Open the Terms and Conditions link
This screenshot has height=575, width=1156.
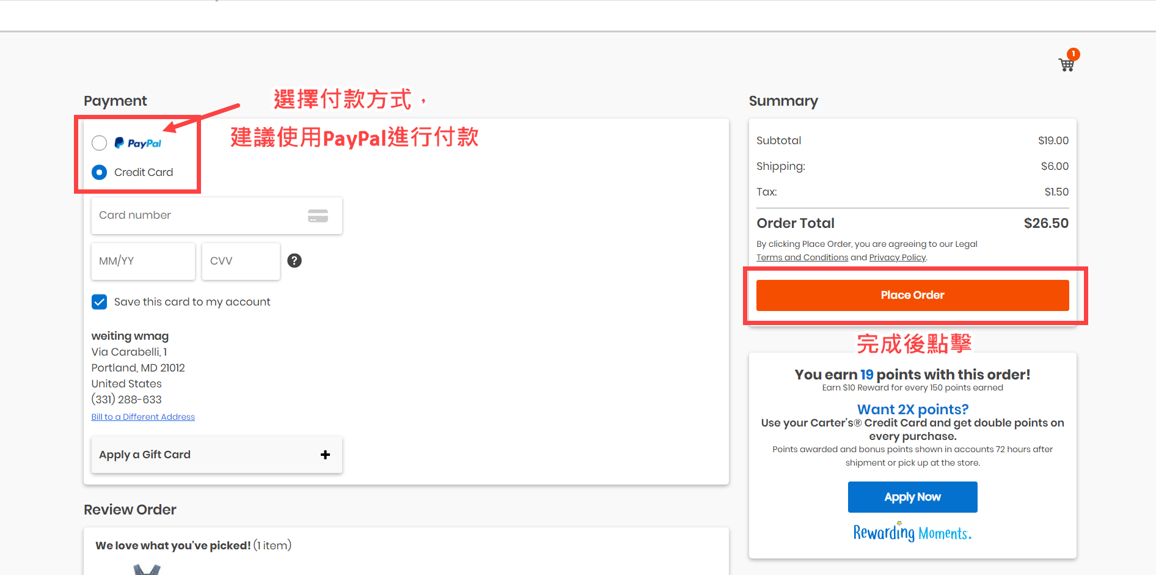click(802, 257)
